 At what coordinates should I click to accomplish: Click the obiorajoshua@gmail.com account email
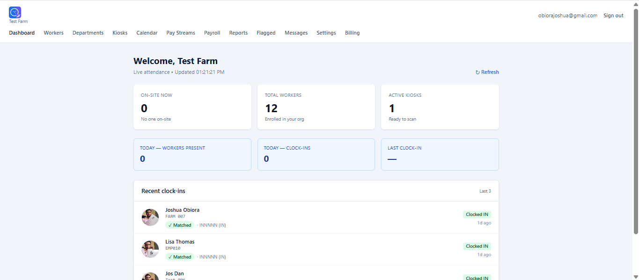[568, 15]
